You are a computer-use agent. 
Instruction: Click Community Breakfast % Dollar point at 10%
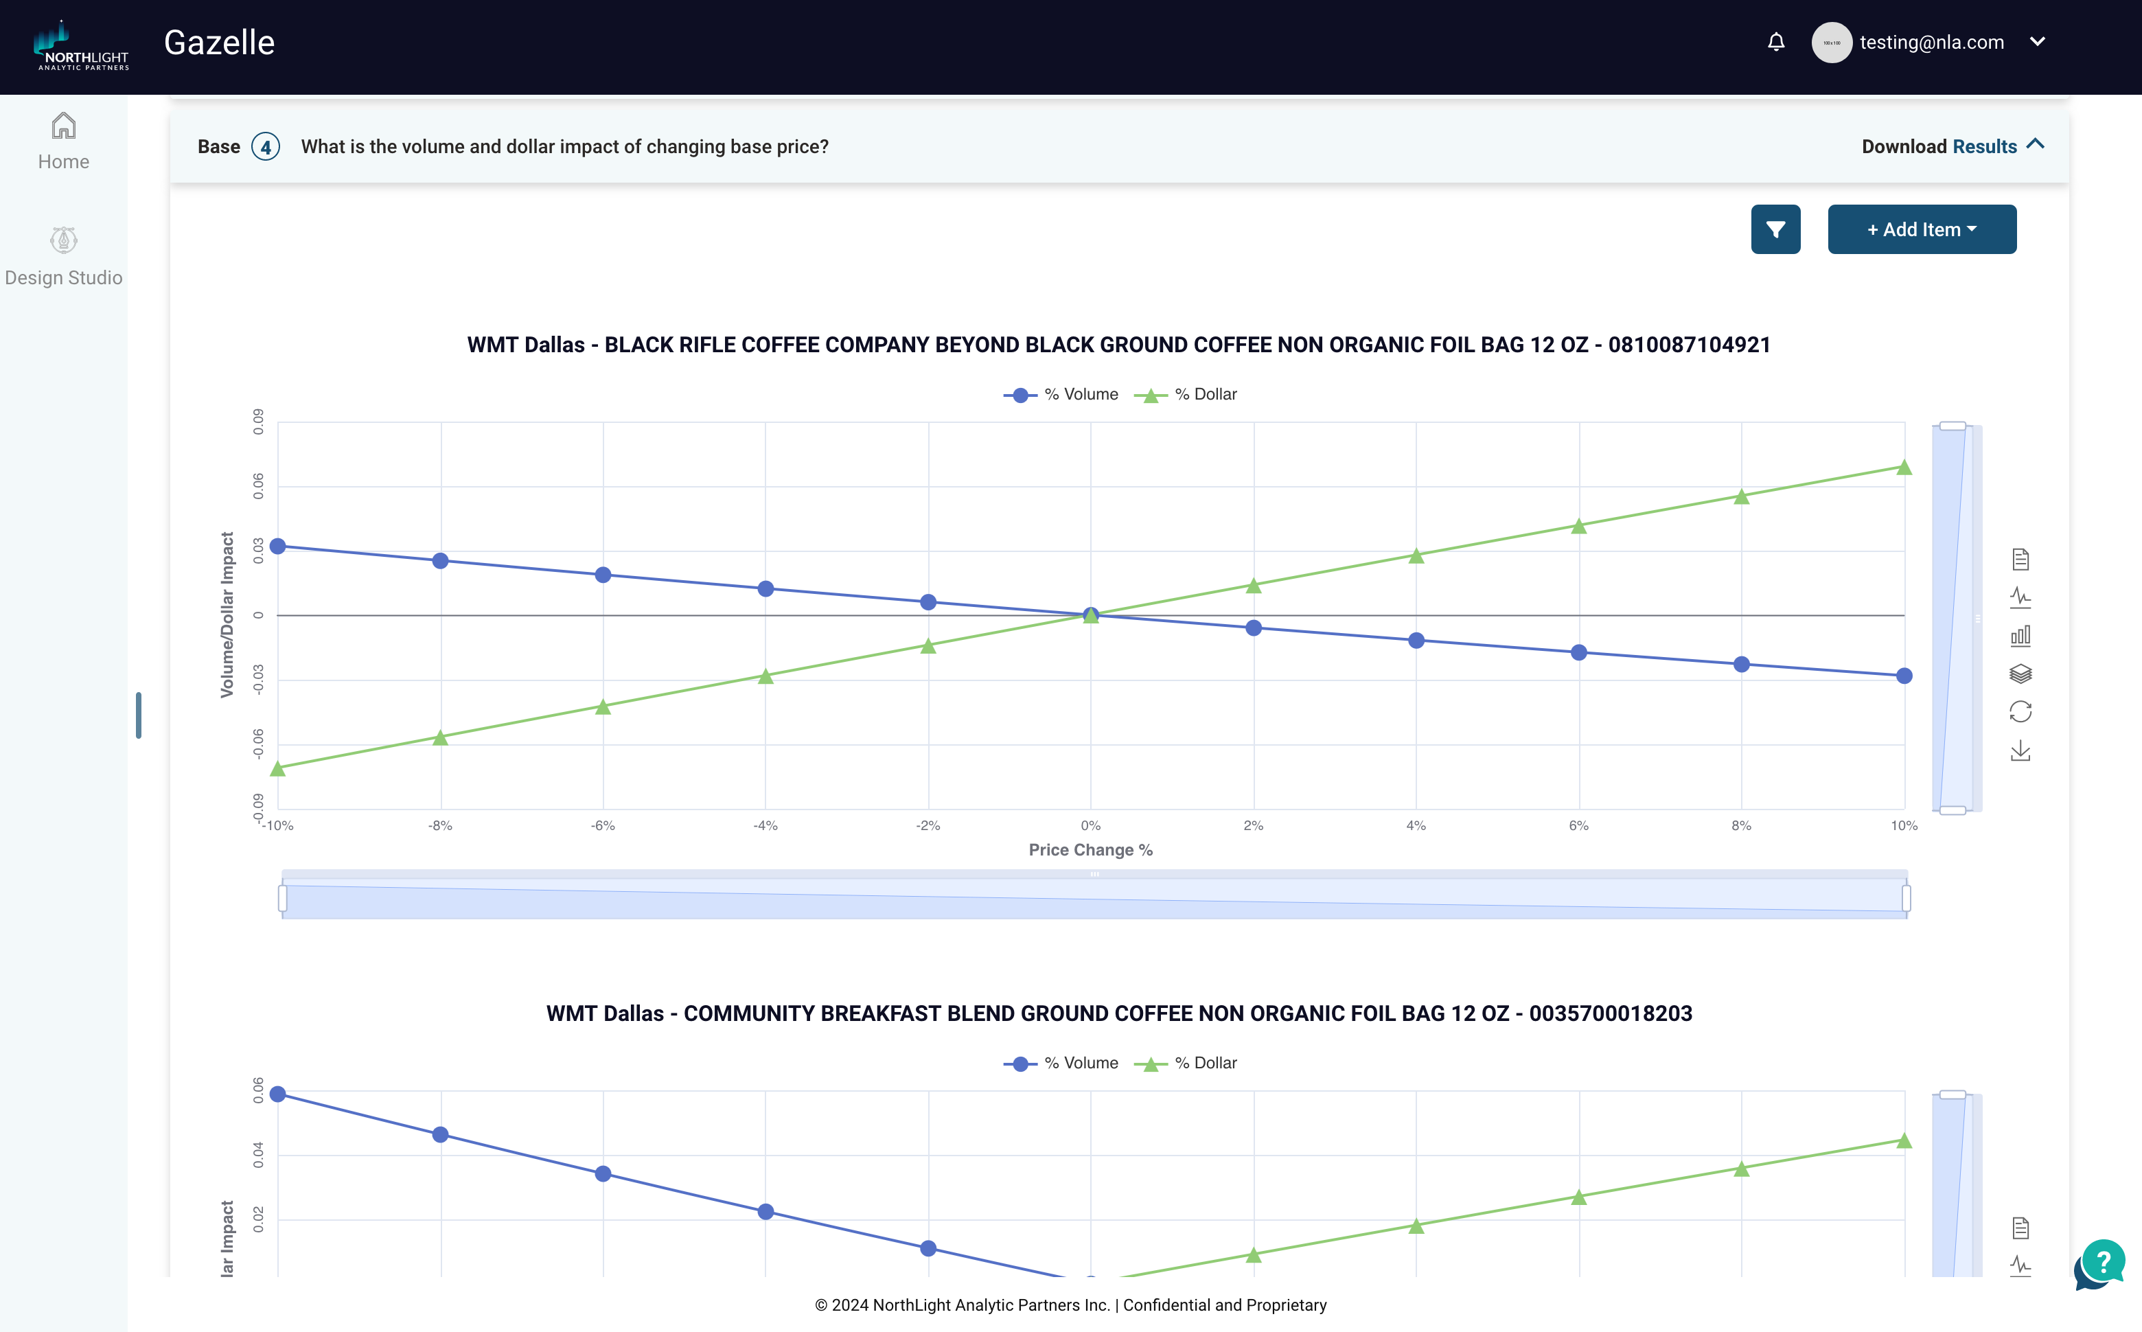point(1904,1141)
